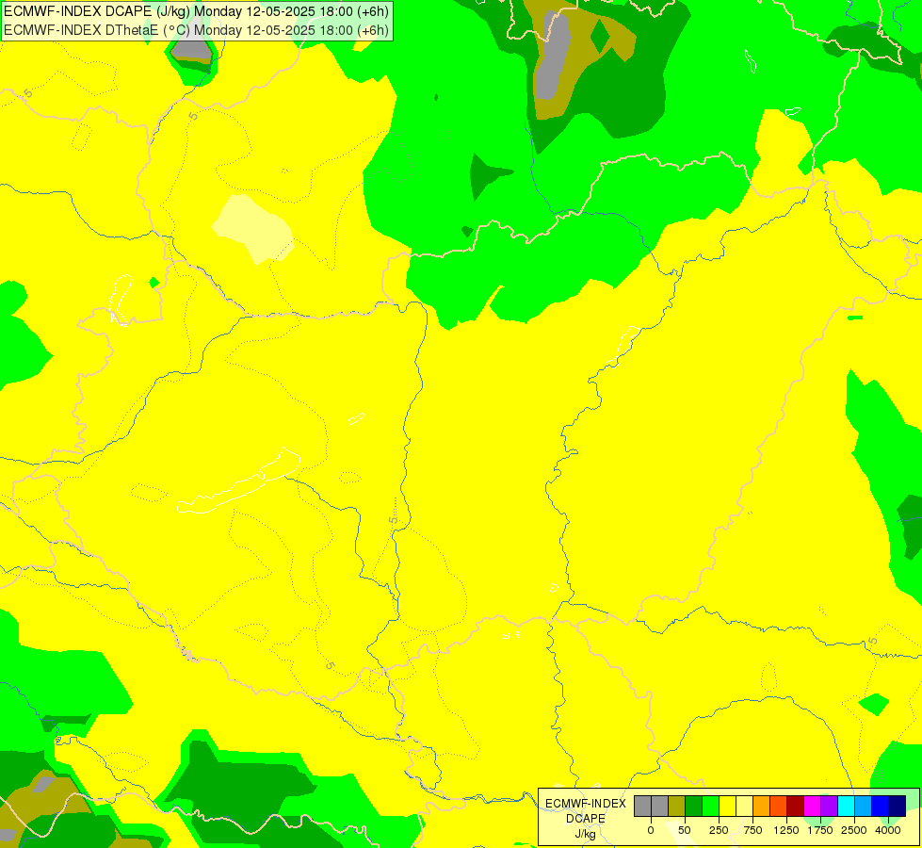Click the '1250' legend scale label

coord(786,830)
